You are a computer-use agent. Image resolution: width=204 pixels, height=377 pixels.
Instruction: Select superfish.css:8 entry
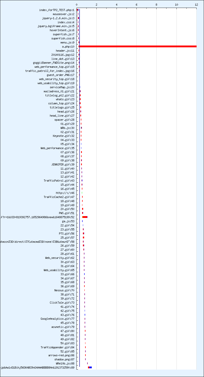[63, 38]
